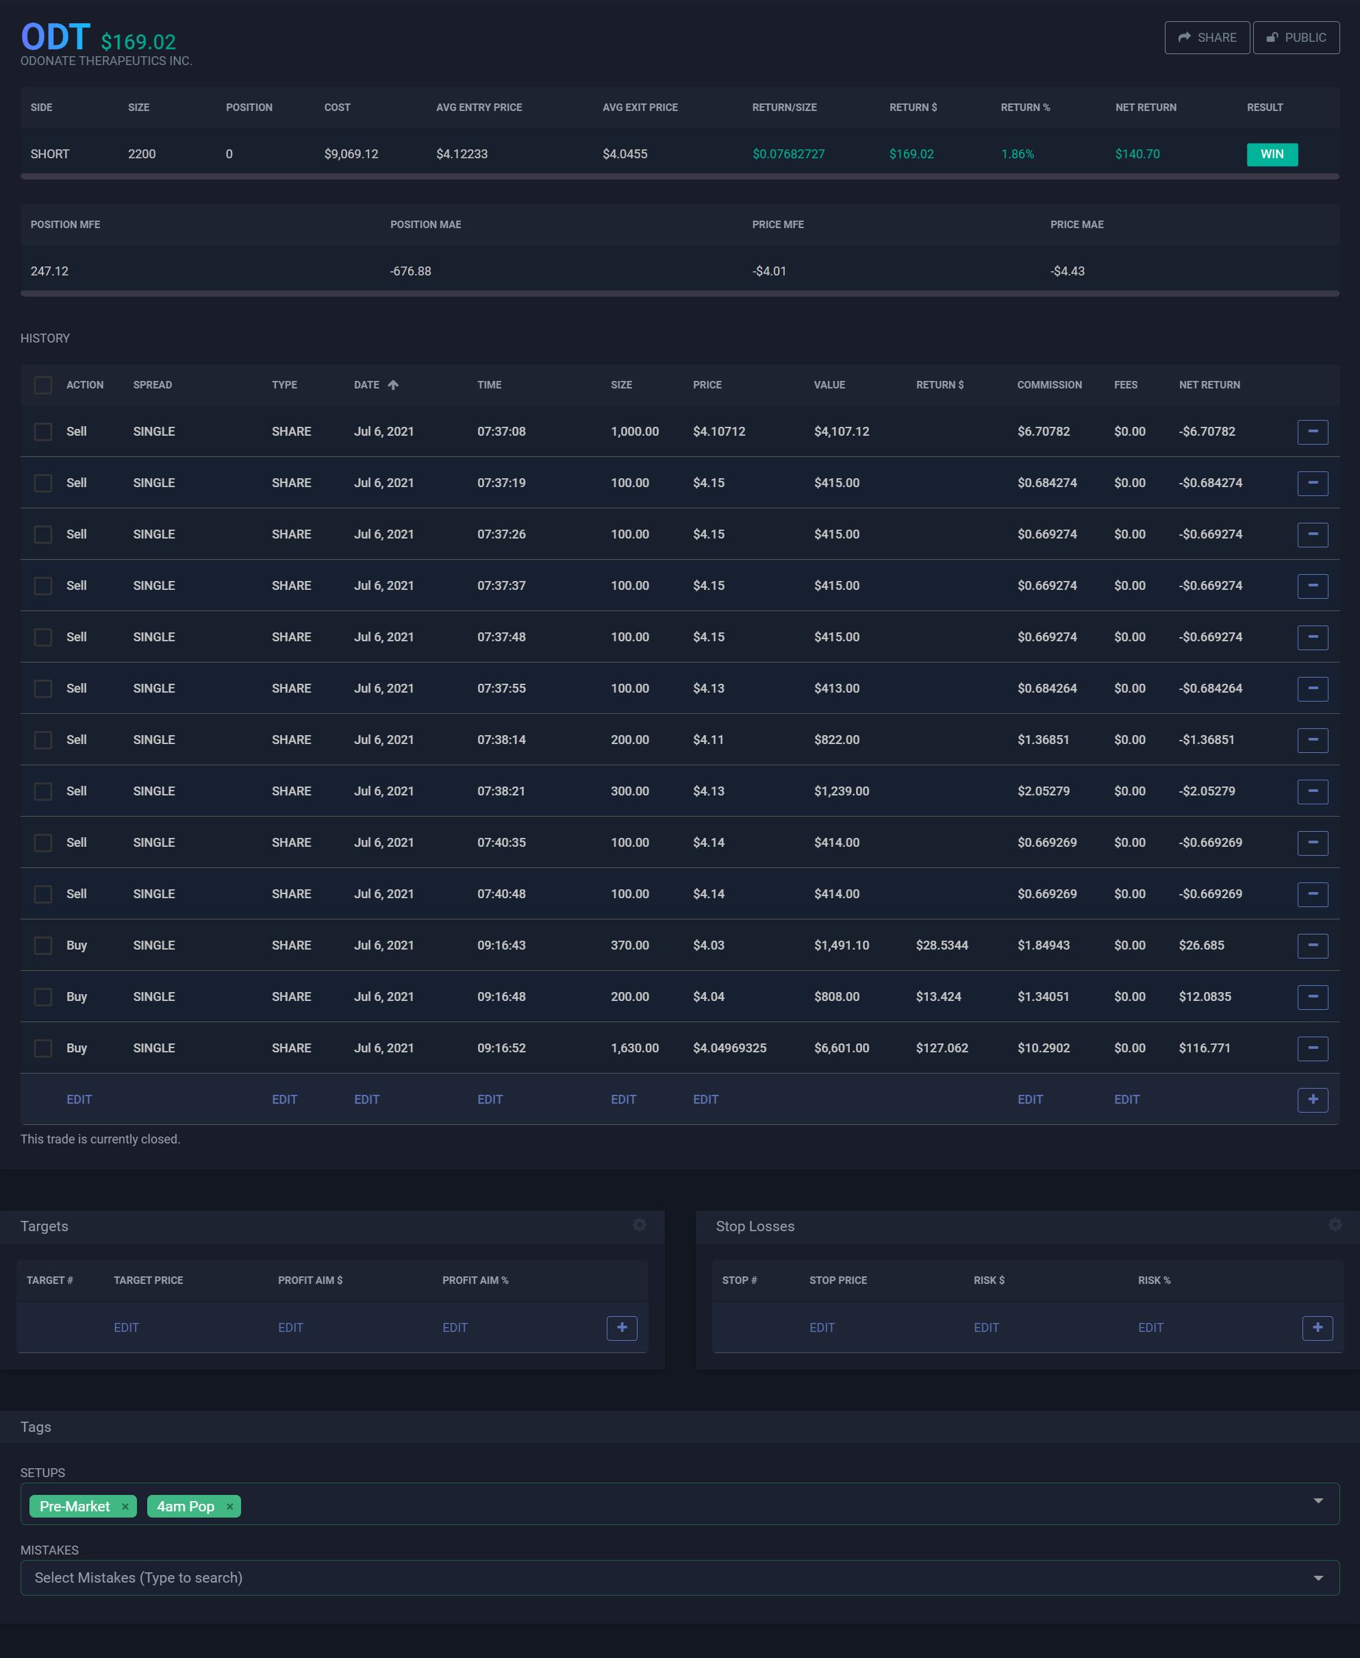This screenshot has height=1658, width=1360.
Task: Click the Share arrow button
Action: coord(1207,38)
